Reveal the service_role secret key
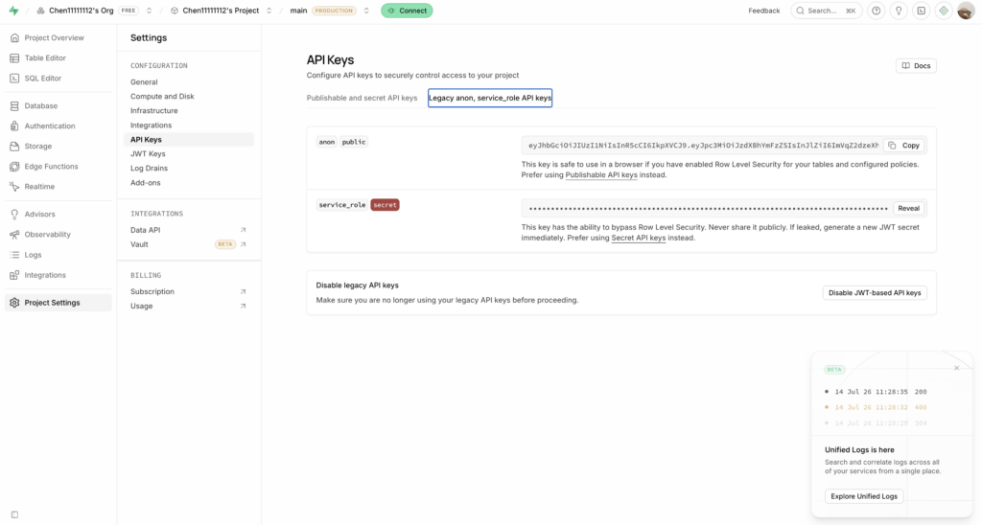Viewport: 982px width, 525px height. coord(908,209)
